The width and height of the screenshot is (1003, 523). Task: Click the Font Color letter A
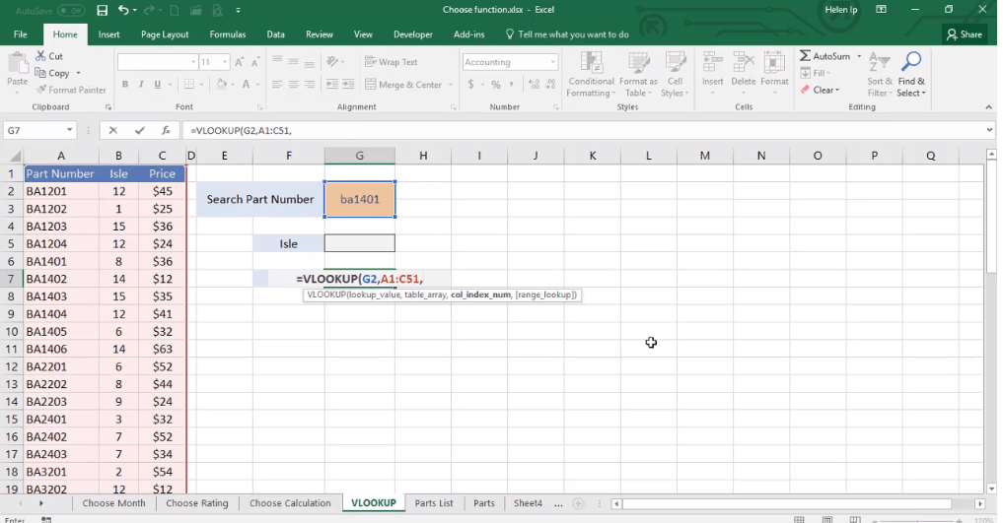coord(247,85)
